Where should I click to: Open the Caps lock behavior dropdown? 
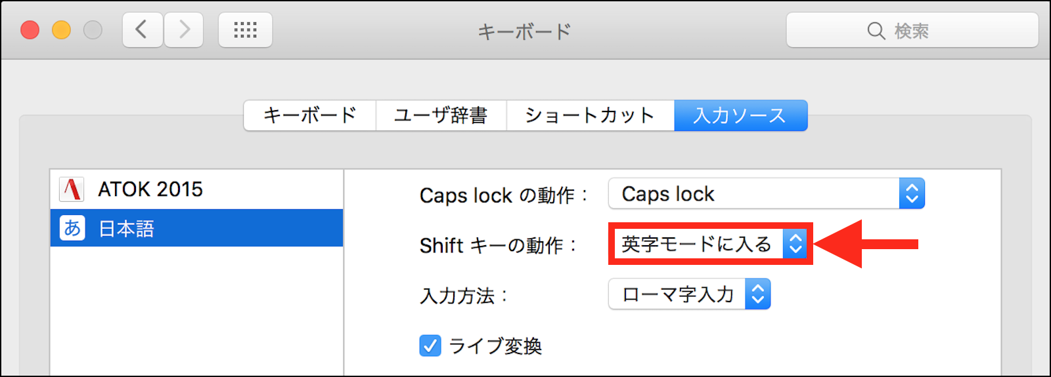(x=766, y=194)
